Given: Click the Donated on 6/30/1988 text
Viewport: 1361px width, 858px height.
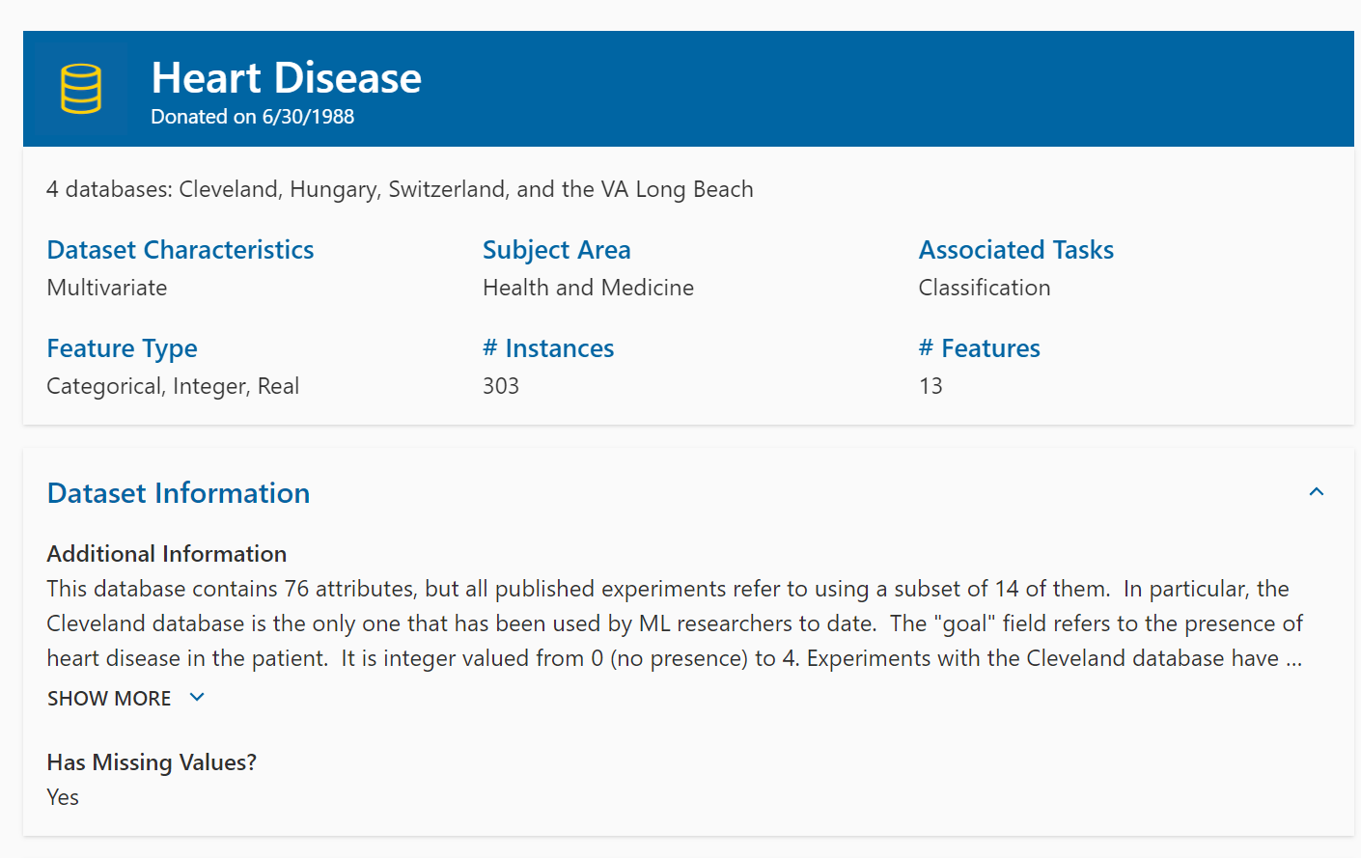Looking at the screenshot, I should (252, 116).
